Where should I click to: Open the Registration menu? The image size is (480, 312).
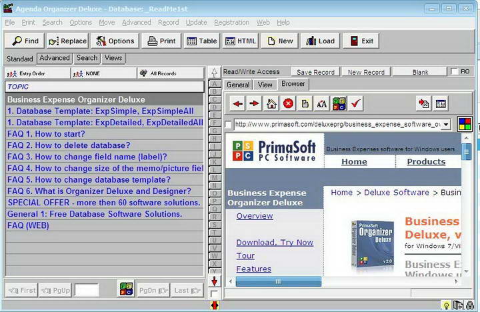[x=232, y=23]
